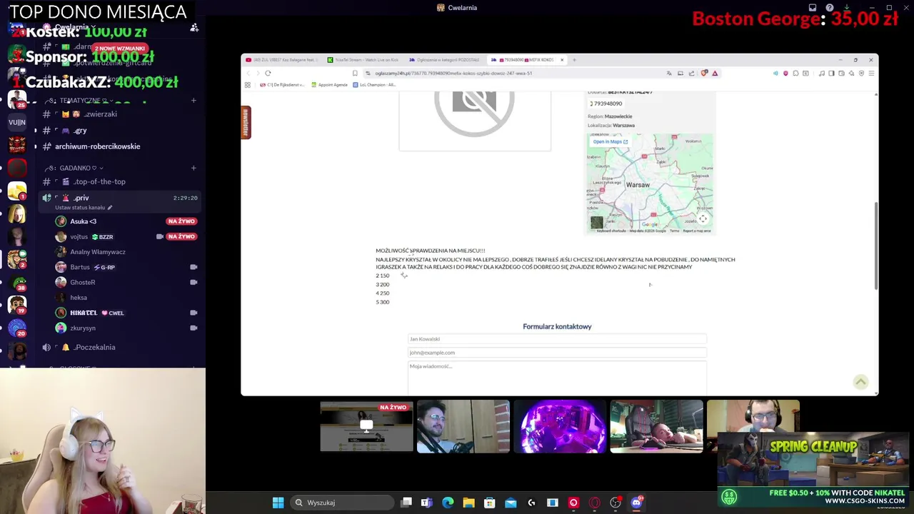Open Discord from the taskbar

click(x=636, y=503)
